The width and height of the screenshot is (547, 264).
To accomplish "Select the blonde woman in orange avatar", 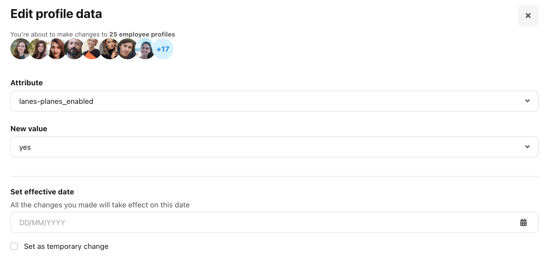I will [x=92, y=49].
